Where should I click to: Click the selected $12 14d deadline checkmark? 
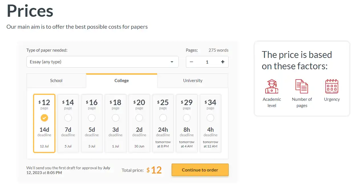point(44,118)
